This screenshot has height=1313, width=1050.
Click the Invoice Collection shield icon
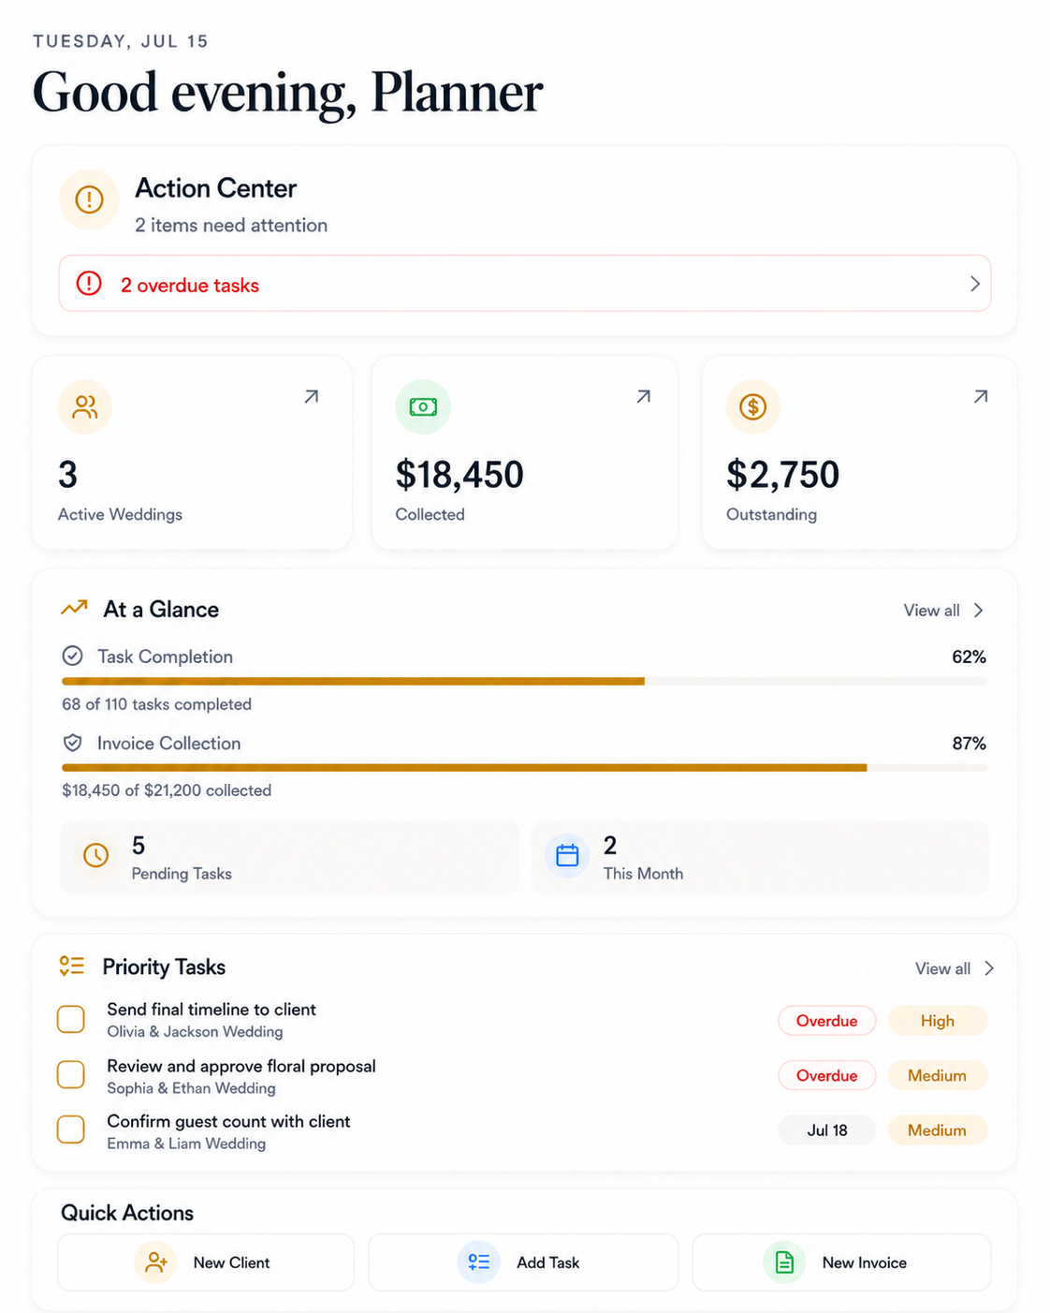(x=72, y=743)
